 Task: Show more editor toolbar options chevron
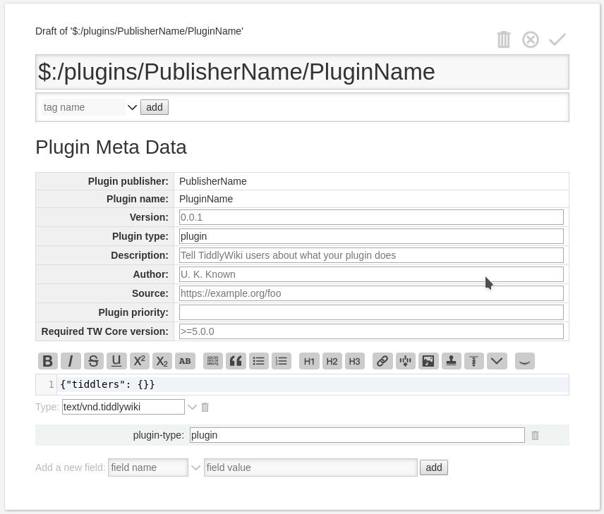[497, 361]
